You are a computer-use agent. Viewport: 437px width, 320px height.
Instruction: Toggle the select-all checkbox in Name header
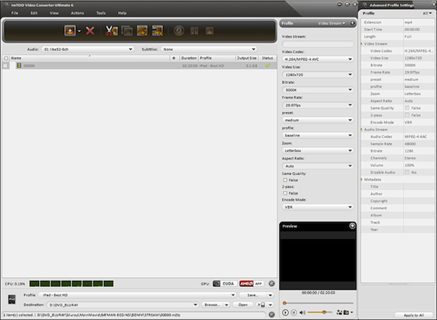6,58
